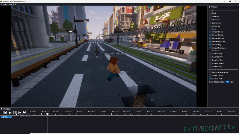Viewport: 239px width, 134px height.
Task: Pause the replay
Action: point(15,113)
